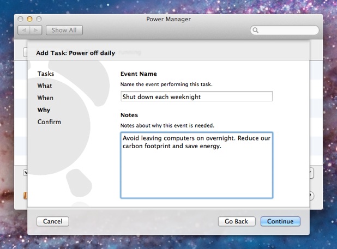Screen dimensions: 337x249
Task: Edit the Event Name text field
Action: (196, 96)
